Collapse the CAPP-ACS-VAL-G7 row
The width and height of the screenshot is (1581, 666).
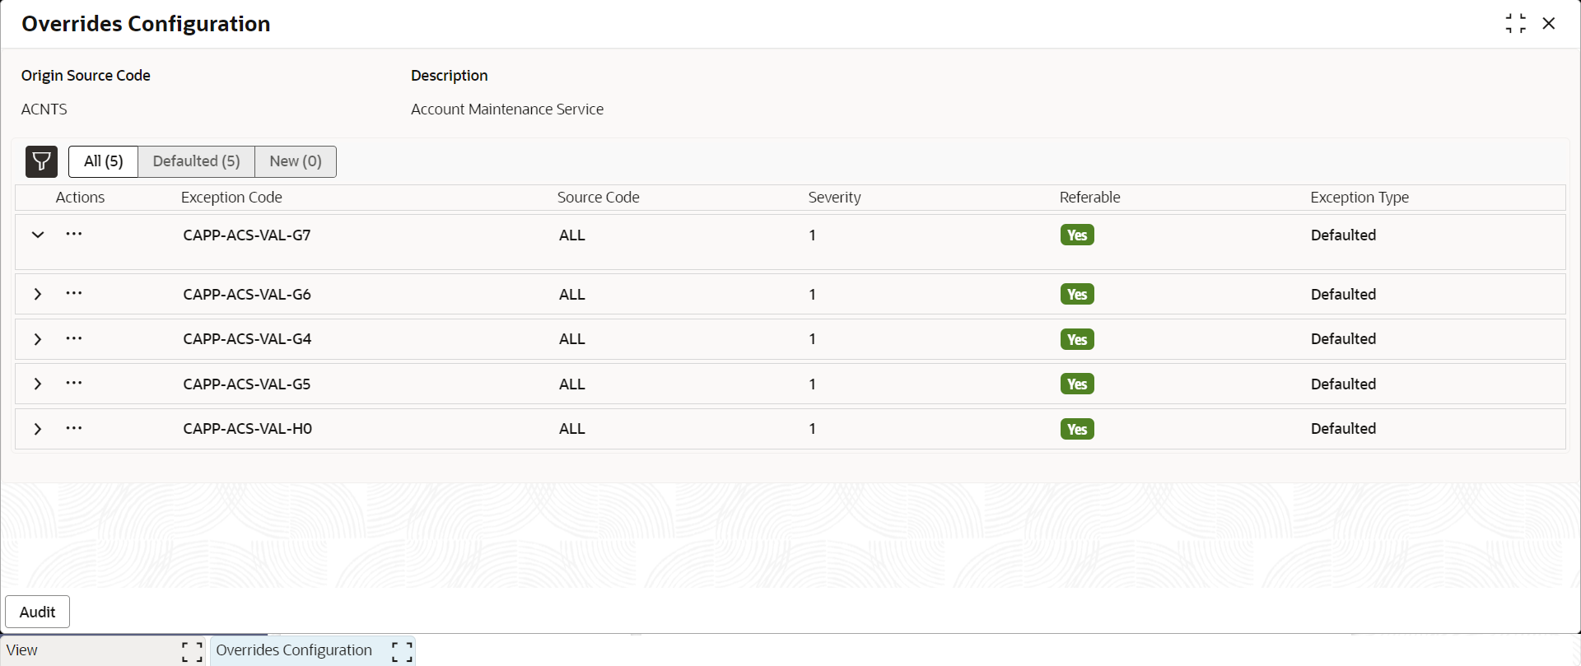[38, 235]
